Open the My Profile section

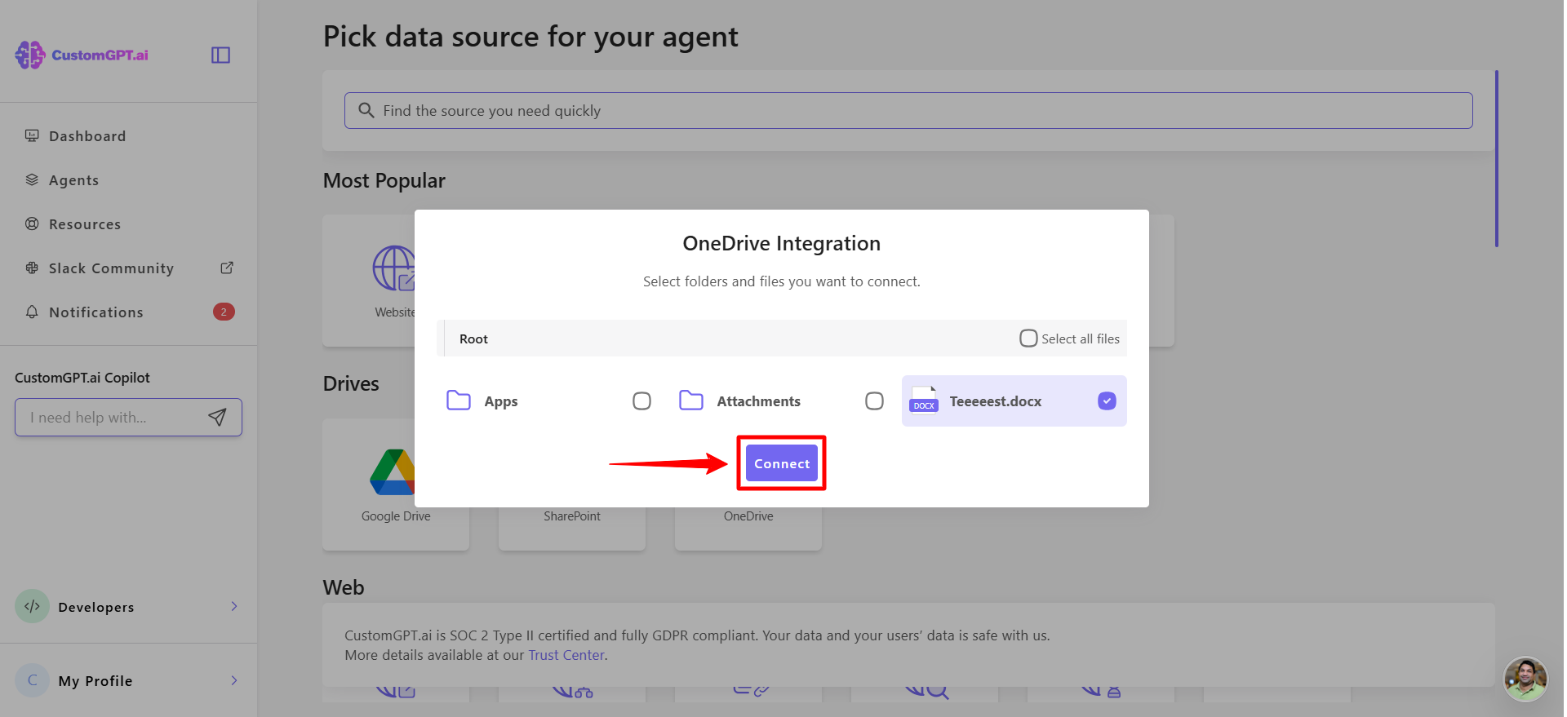128,680
